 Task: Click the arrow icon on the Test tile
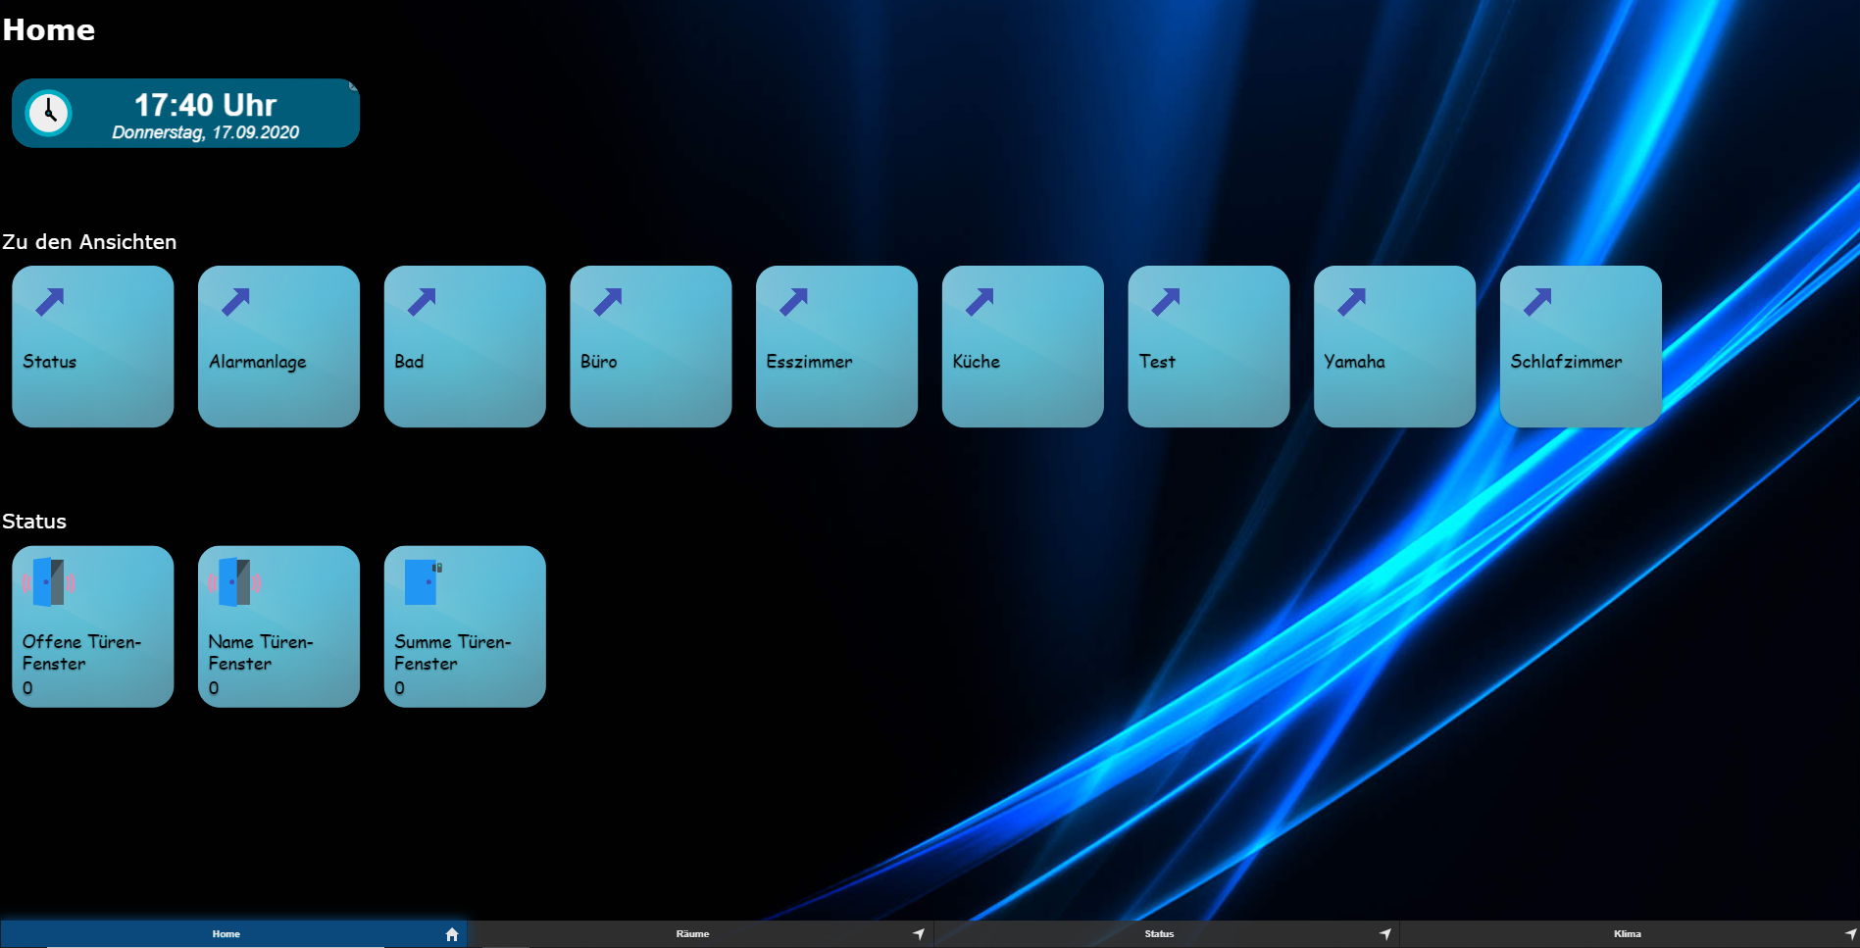(1166, 302)
